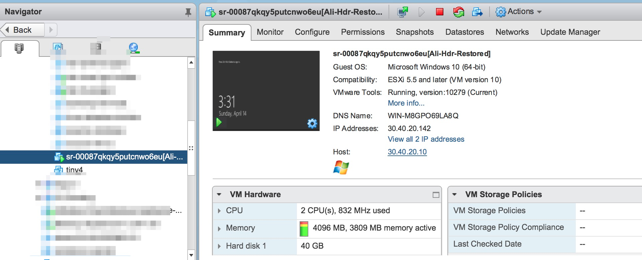Switch to the Monitor tab
Screen dimensions: 642x260
click(x=270, y=32)
